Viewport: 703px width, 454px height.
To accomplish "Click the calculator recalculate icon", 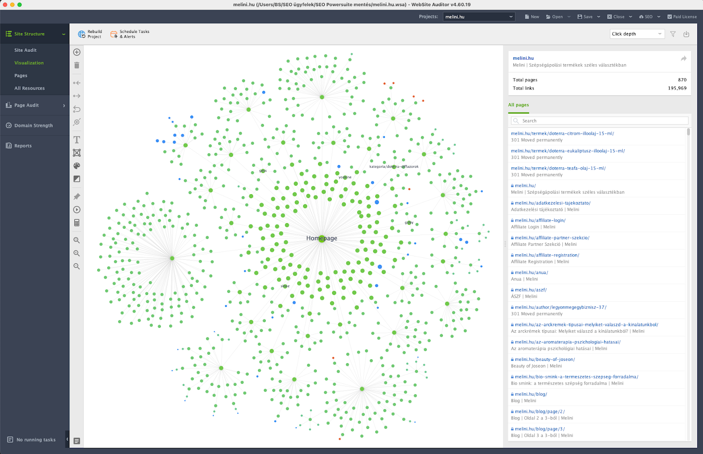I will [77, 223].
